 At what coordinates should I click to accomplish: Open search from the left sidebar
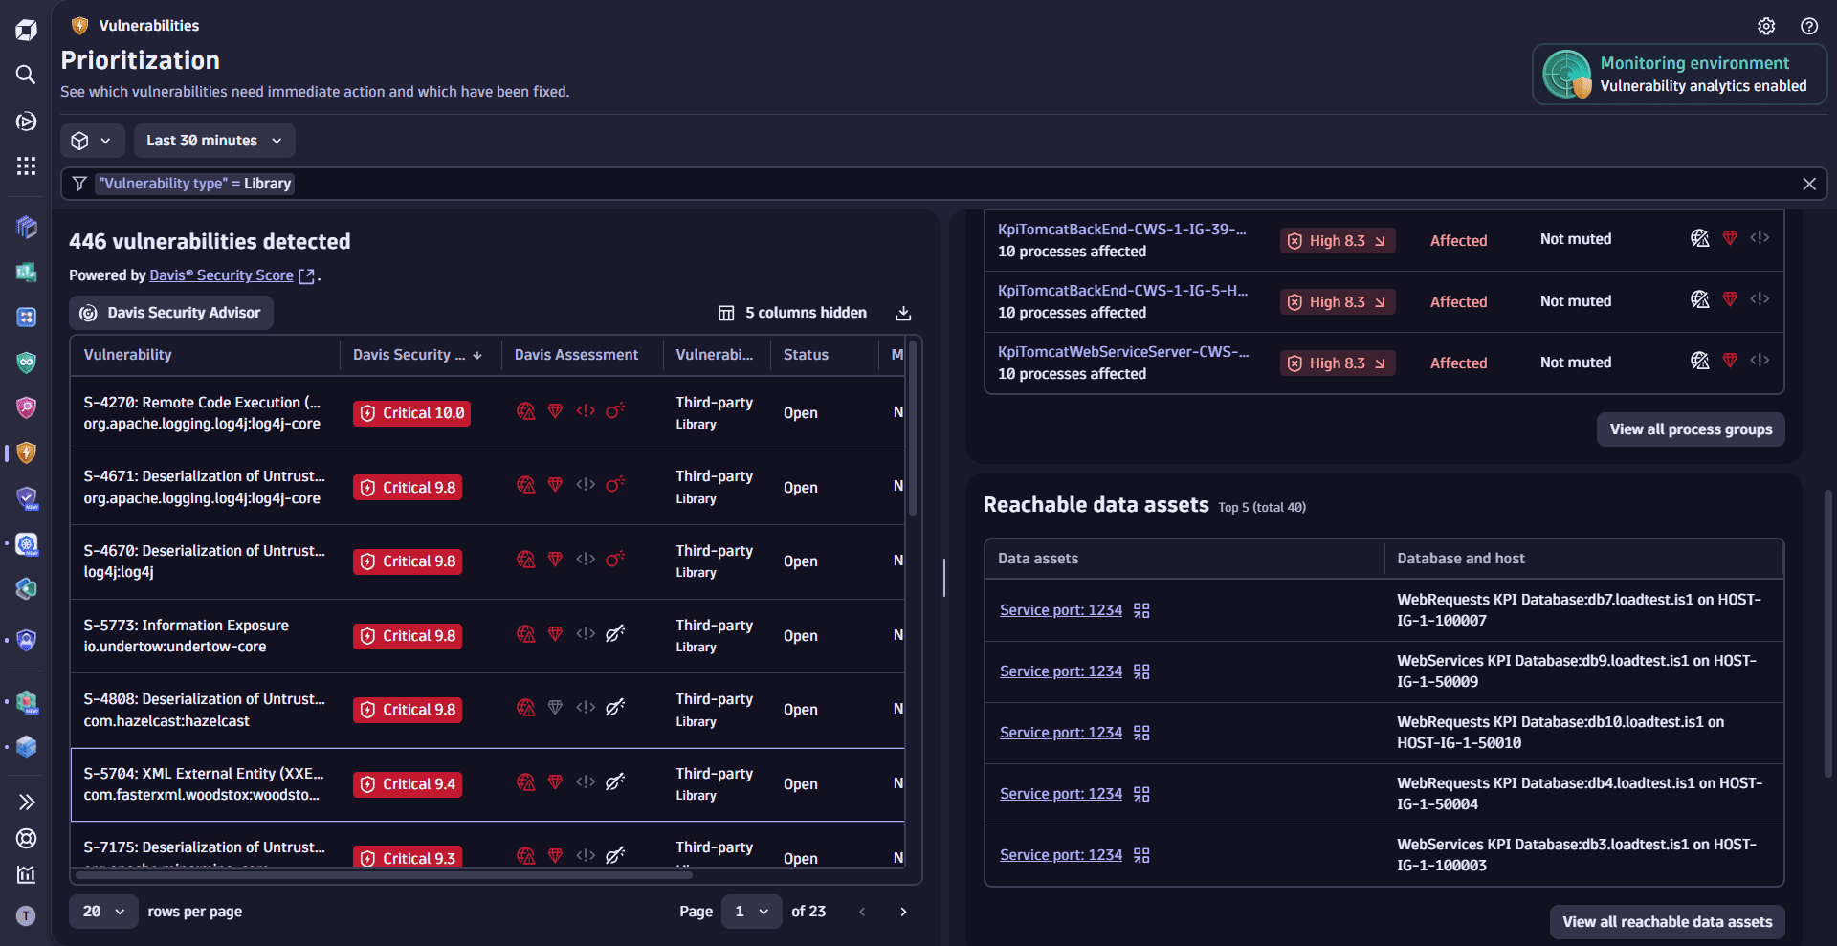26,75
